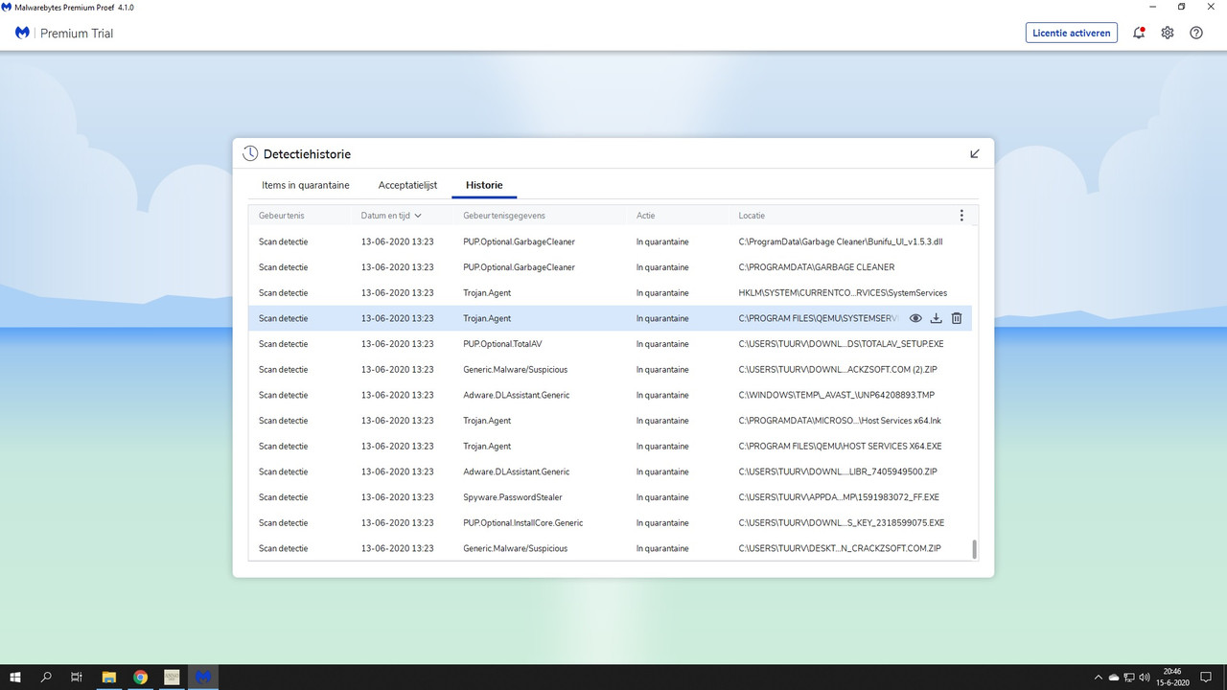Select the ACKZSOFT.COM (2).ZIP row

(x=610, y=369)
